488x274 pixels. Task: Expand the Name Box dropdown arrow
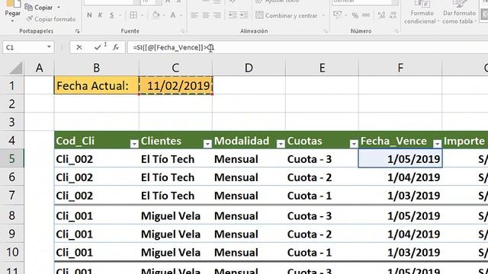coord(49,47)
